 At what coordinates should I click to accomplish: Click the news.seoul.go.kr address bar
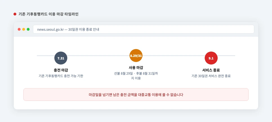tap(143, 29)
